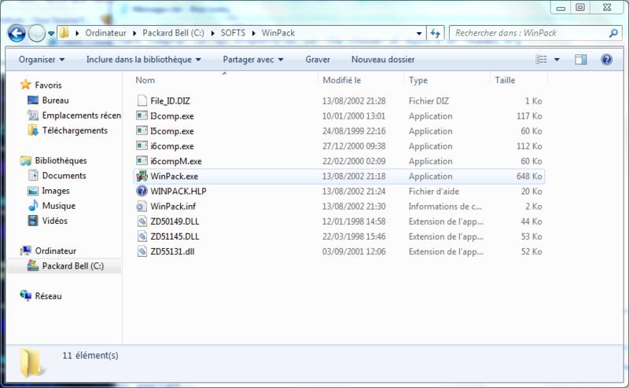
Task: Click the Forward navigation arrow
Action: (x=37, y=33)
